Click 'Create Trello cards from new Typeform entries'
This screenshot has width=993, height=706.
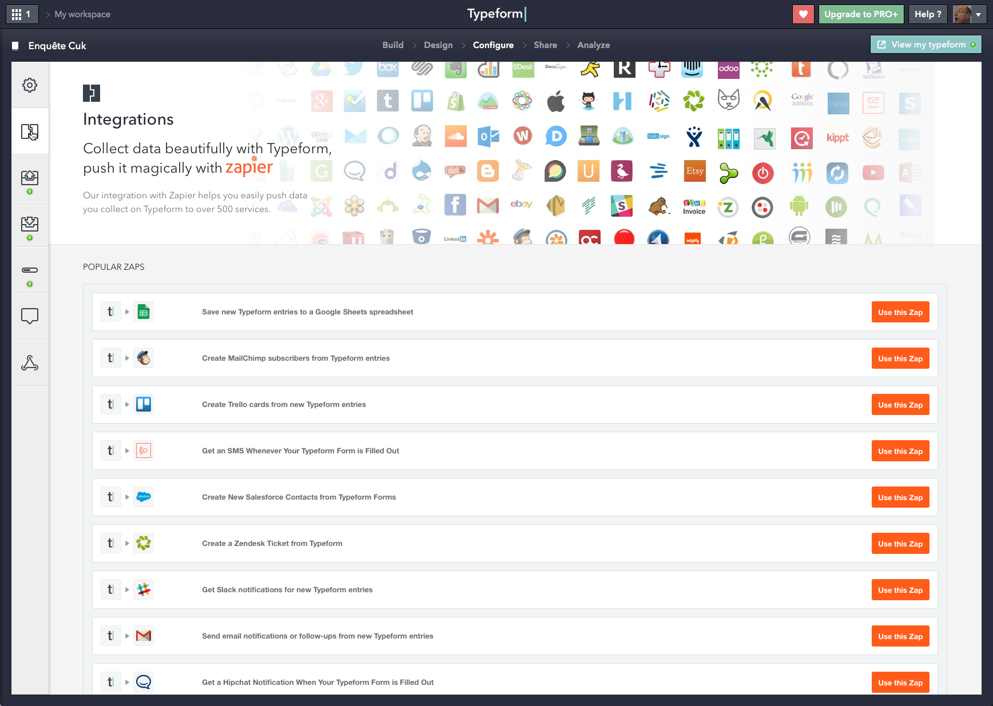(284, 405)
